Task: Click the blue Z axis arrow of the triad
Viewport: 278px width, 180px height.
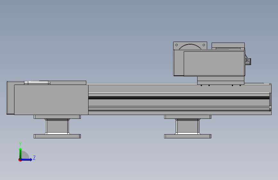Action: pyautogui.click(x=27, y=160)
